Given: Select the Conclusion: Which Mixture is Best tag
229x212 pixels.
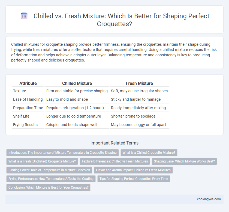Looking at the screenshot, I should coord(48,188).
